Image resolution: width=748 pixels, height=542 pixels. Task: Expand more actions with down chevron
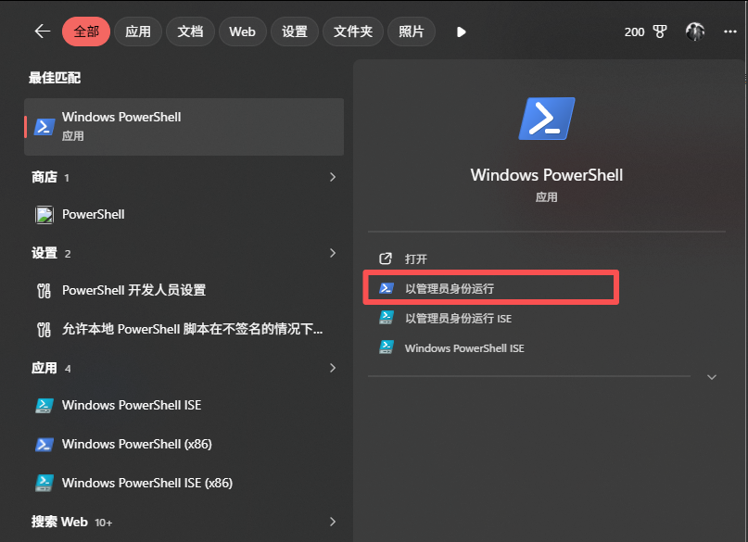point(712,377)
